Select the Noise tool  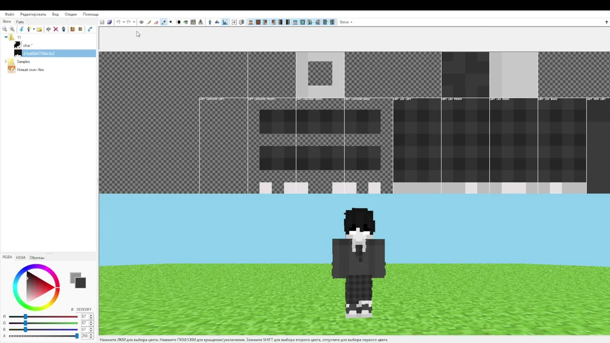coord(193,22)
